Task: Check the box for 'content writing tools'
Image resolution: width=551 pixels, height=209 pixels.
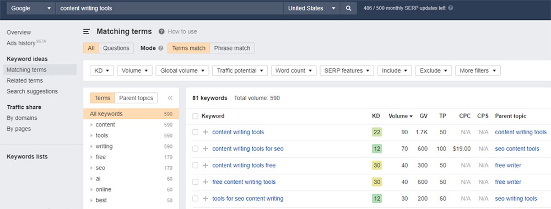Action: 196,132
